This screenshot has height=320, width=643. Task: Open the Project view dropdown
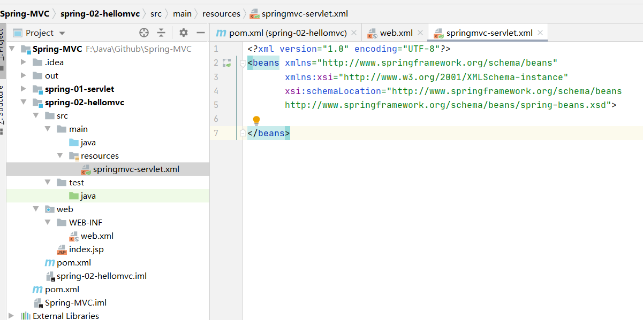62,33
